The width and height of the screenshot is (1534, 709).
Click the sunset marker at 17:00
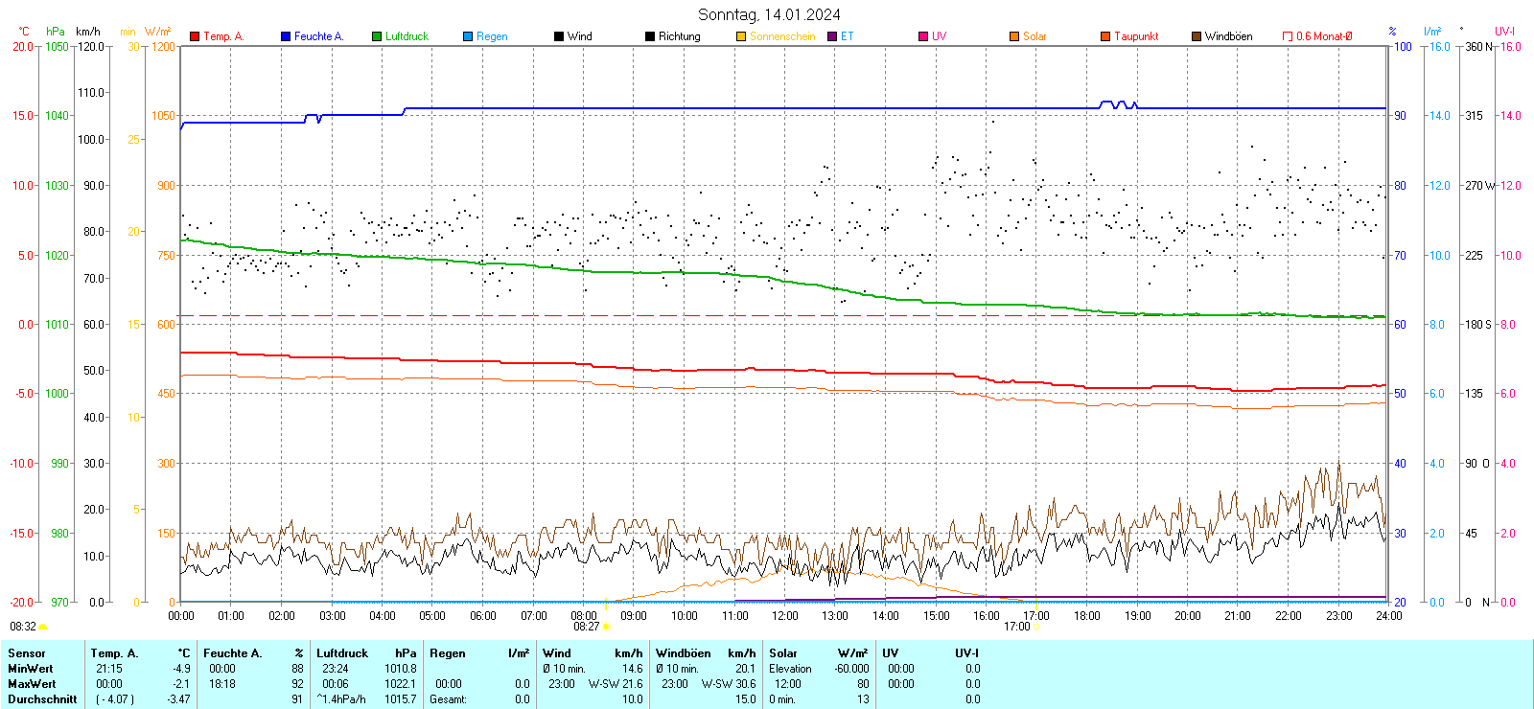pos(1035,627)
